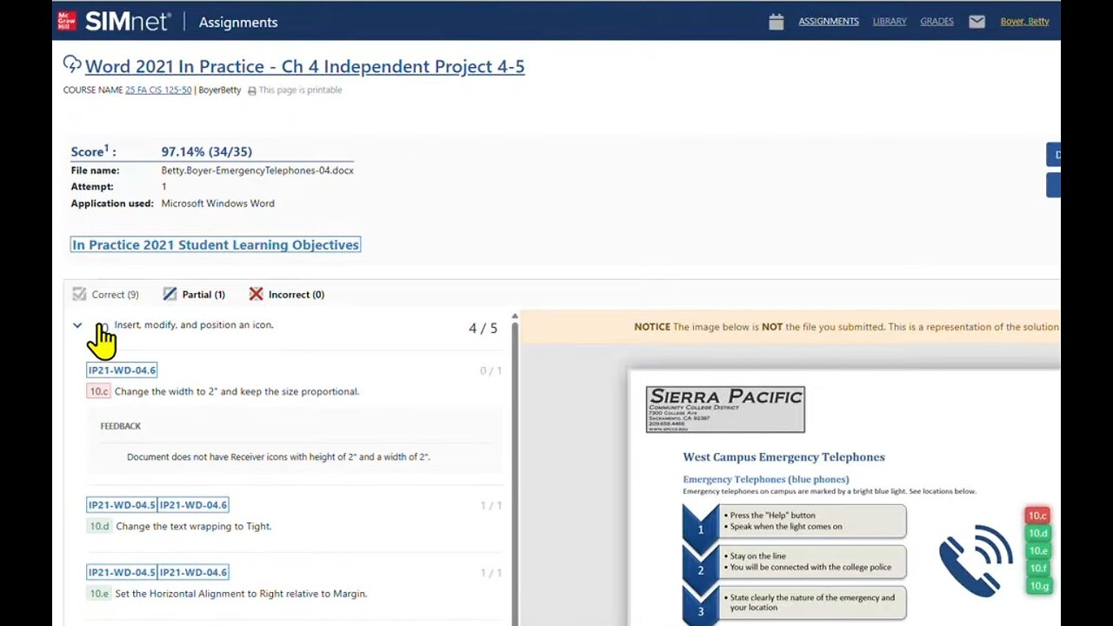Viewport: 1113px width, 626px height.
Task: Click the cloud icon beside assignment title
Action: pyautogui.click(x=72, y=64)
